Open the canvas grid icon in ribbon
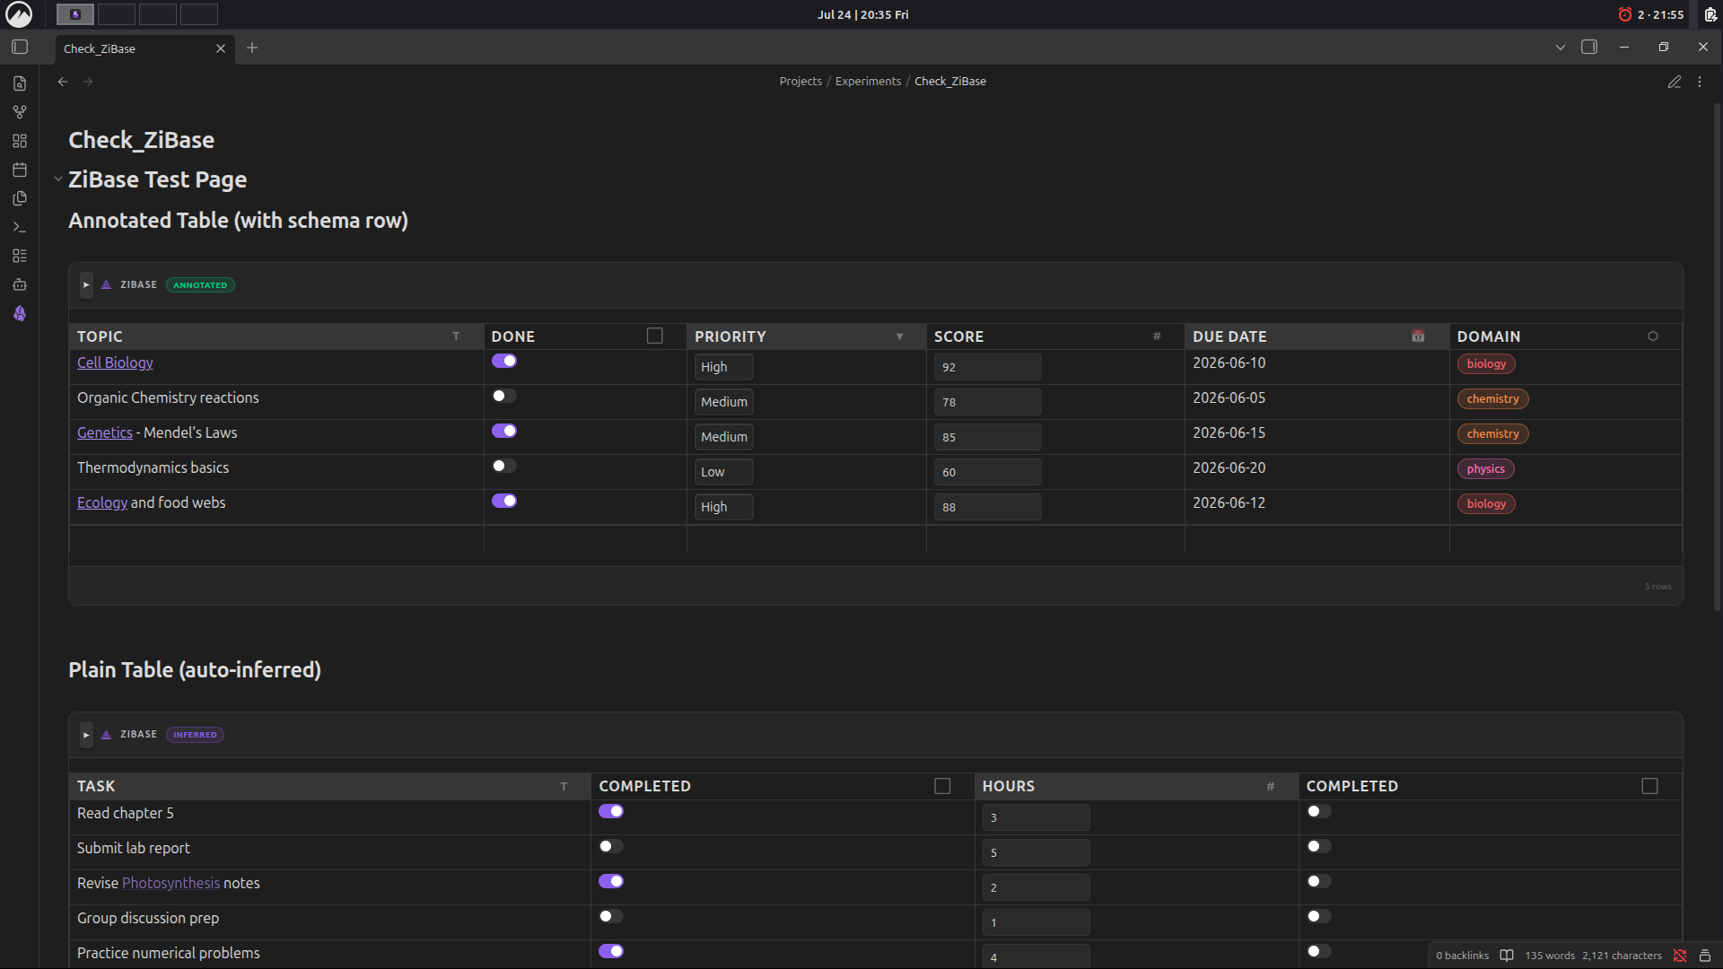1723x969 pixels. pos(20,141)
